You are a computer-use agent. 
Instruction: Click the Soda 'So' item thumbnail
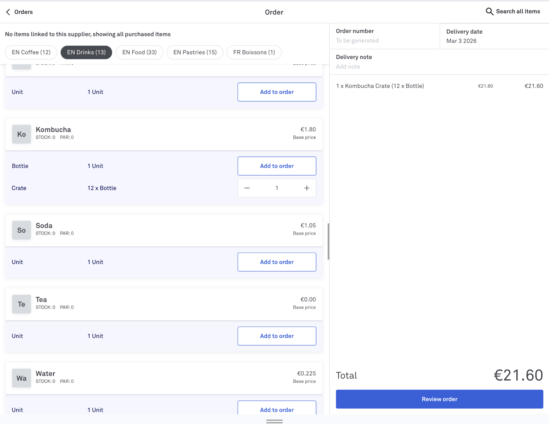click(x=22, y=230)
